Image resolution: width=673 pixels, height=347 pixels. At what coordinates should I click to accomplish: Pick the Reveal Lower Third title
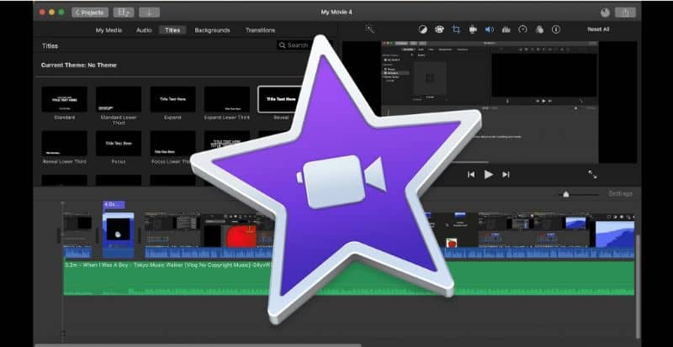pos(65,144)
